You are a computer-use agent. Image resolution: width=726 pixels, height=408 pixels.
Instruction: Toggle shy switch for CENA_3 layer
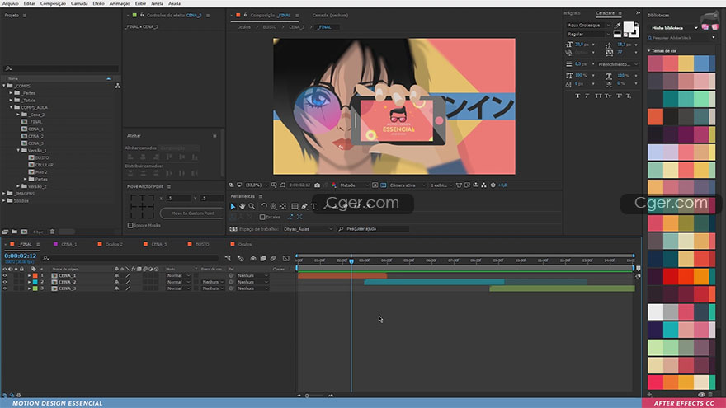[x=116, y=288]
